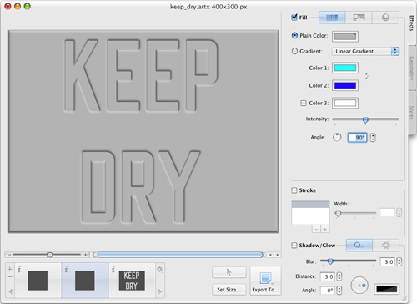Image resolution: width=417 pixels, height=304 pixels.
Task: Click the scrollbar left arrow
Action: coord(270,255)
